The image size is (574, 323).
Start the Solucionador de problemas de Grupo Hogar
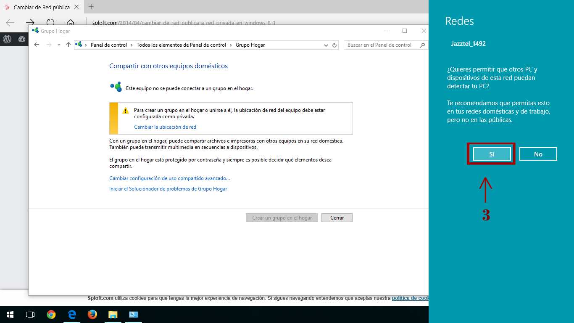[x=168, y=189]
